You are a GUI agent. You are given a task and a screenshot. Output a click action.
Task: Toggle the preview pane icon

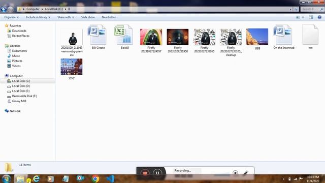click(x=311, y=17)
